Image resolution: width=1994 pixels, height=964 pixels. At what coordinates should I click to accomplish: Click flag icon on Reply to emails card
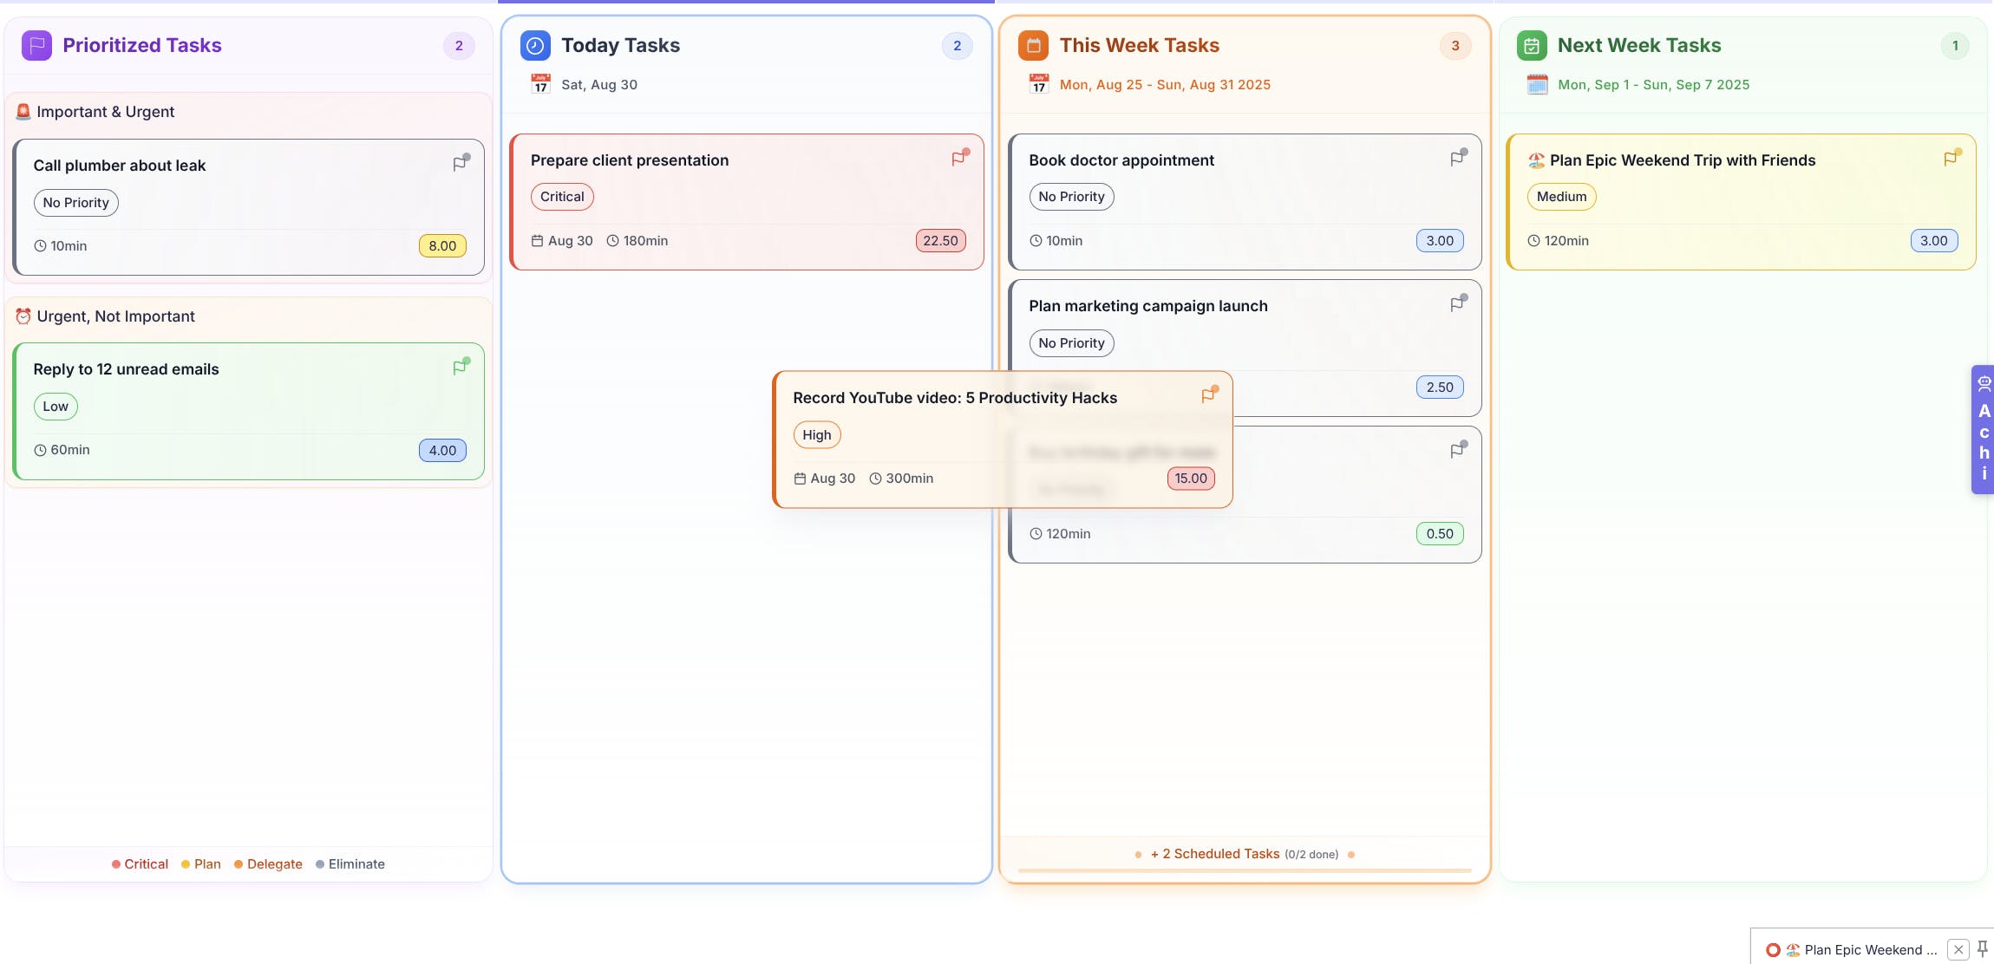point(460,368)
